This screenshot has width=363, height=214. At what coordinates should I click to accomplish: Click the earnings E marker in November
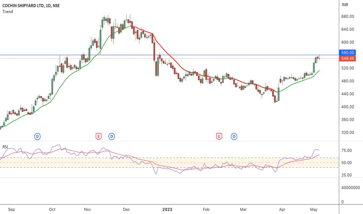[x=99, y=137]
